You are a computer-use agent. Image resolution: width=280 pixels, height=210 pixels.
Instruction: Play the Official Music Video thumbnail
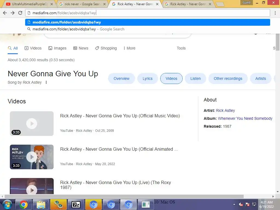32,124
